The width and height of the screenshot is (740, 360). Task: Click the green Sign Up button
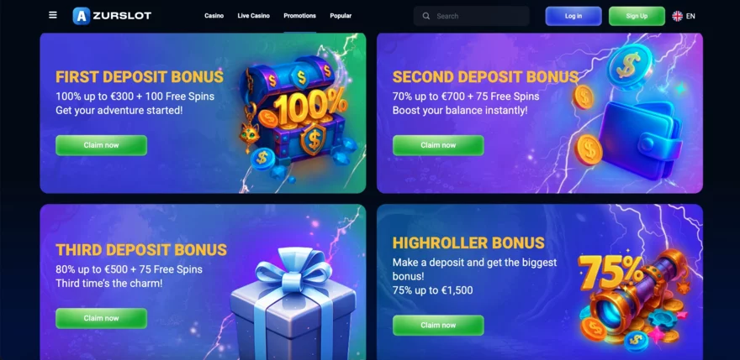(637, 16)
